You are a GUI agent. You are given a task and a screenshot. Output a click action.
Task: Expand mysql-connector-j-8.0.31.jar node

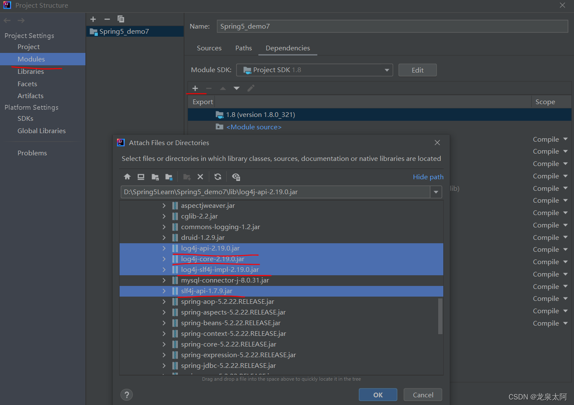coord(164,280)
